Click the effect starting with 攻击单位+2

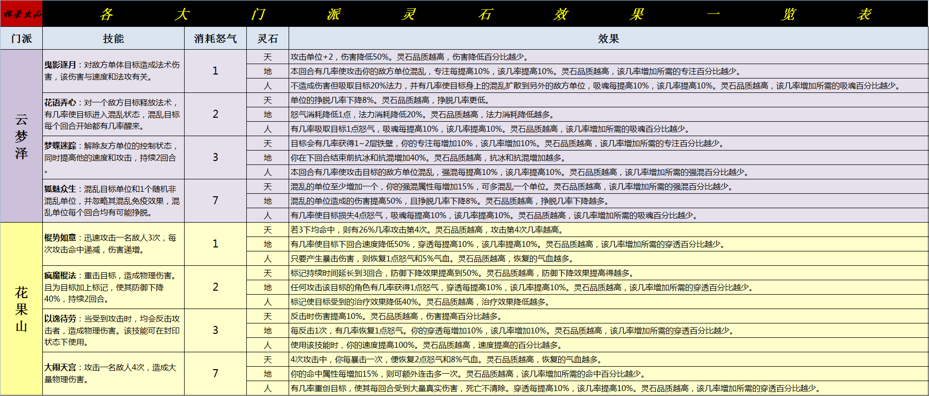pos(409,57)
